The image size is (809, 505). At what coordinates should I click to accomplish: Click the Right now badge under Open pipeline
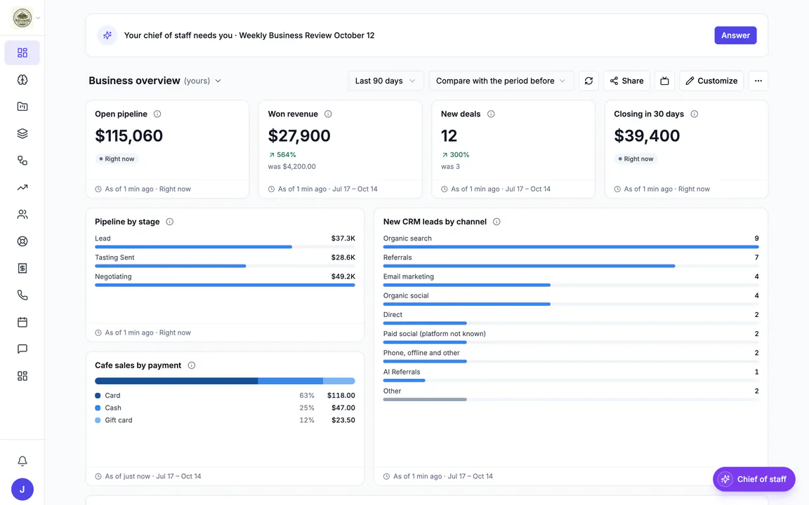pyautogui.click(x=117, y=159)
